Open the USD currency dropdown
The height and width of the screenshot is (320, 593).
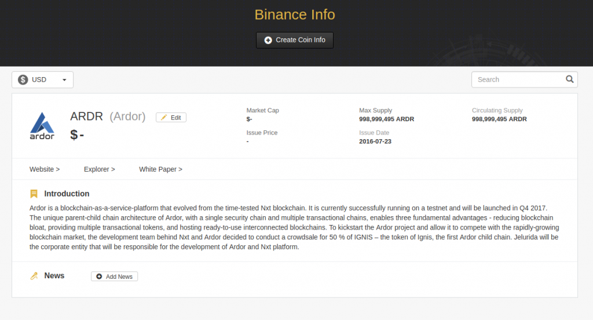coord(42,79)
